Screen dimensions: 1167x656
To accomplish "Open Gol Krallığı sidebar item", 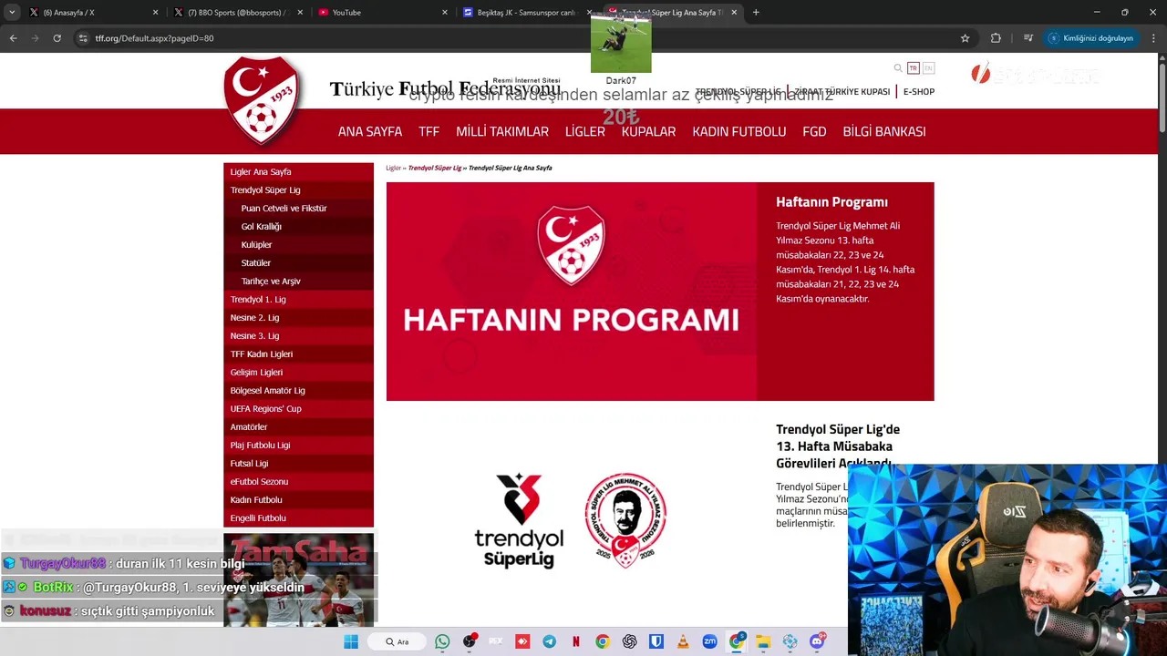I will pyautogui.click(x=298, y=226).
